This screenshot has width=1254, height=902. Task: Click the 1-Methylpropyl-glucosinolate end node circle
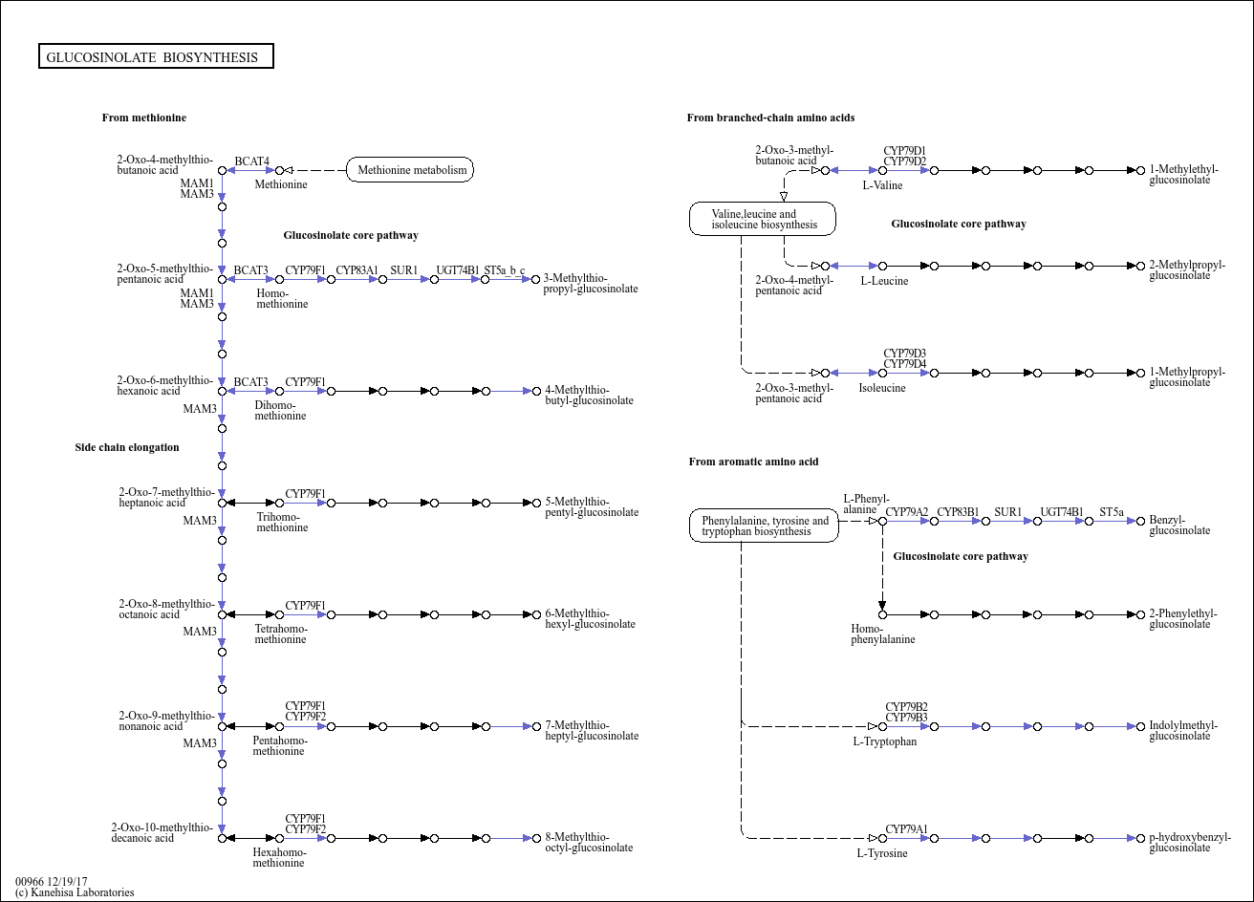tap(1140, 373)
